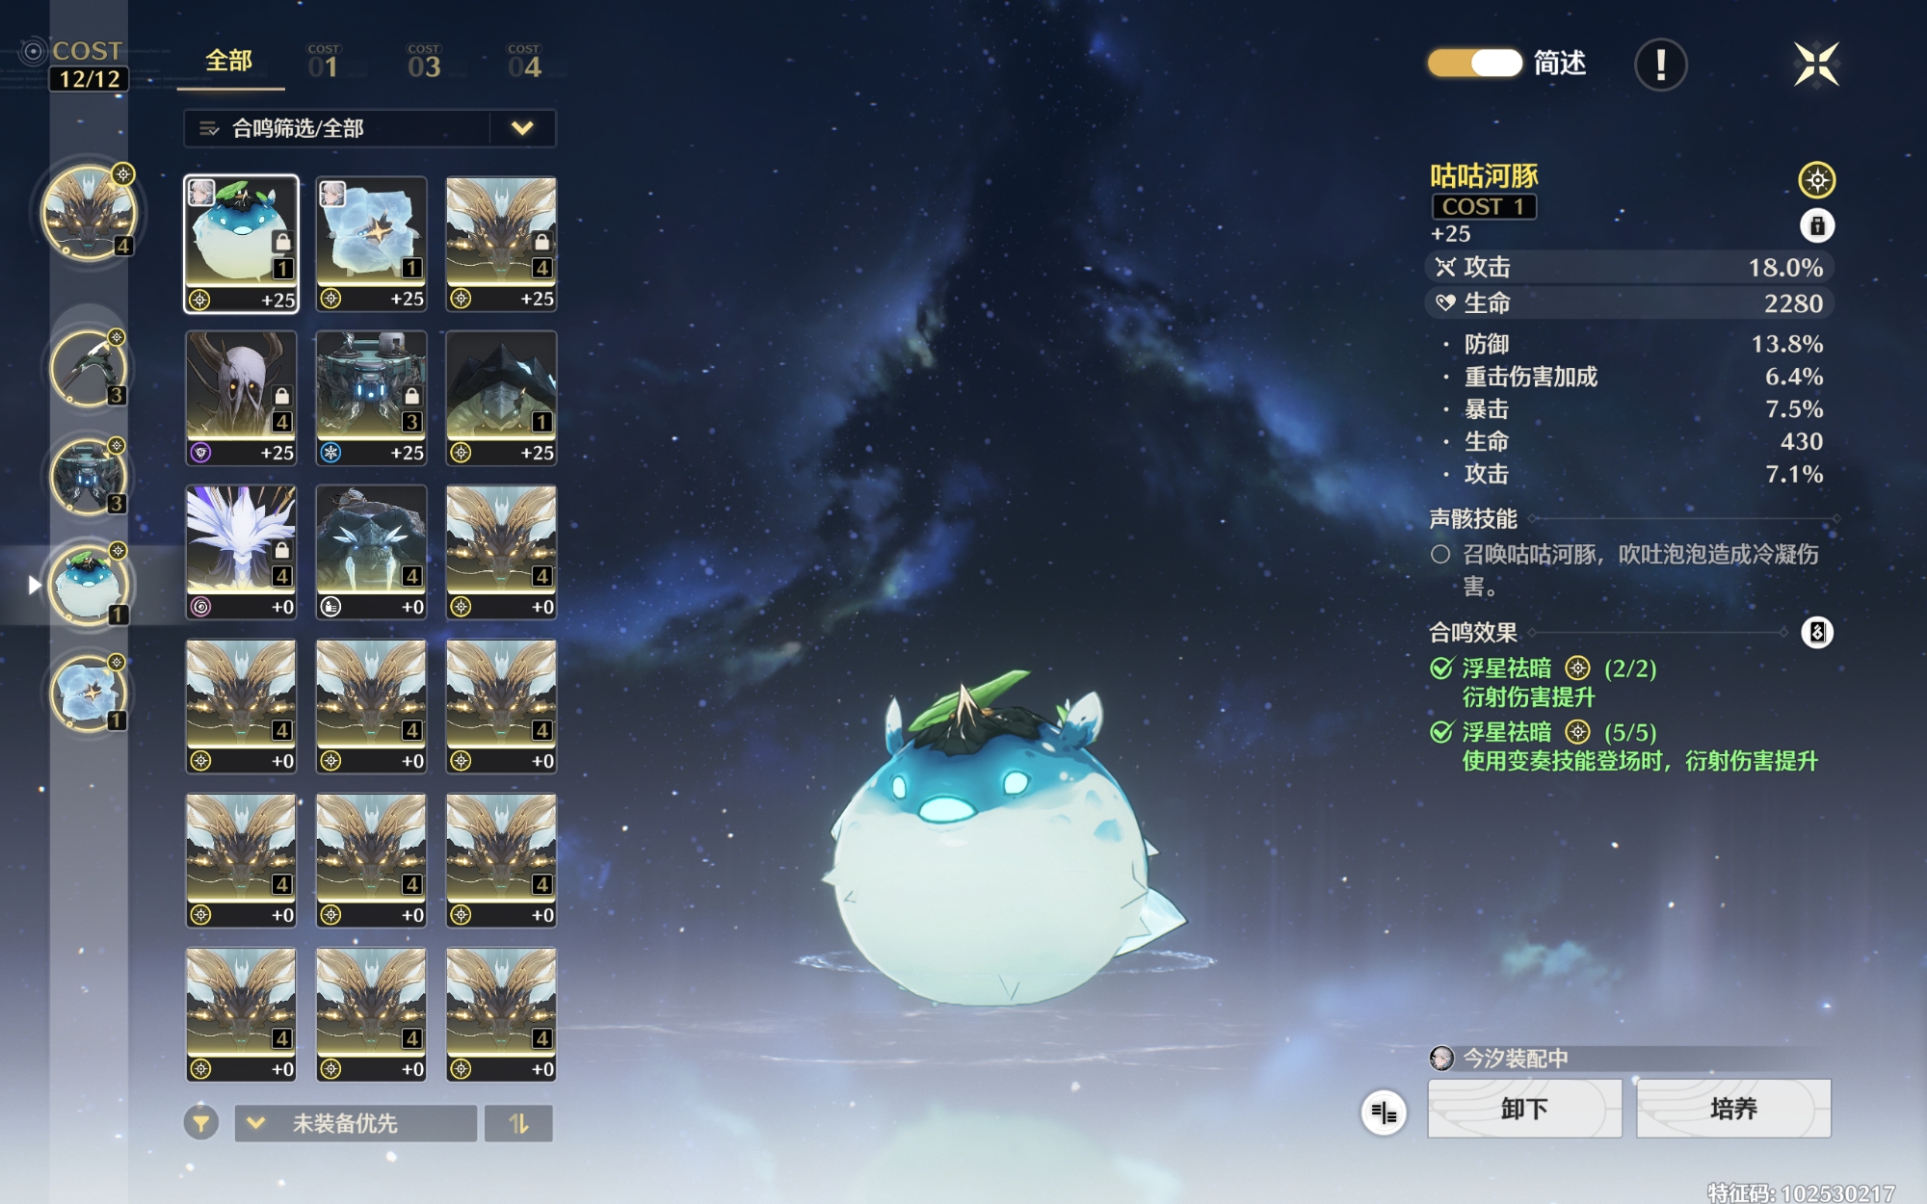
Task: Select the mech cost 3 echo +25
Action: coord(371,398)
